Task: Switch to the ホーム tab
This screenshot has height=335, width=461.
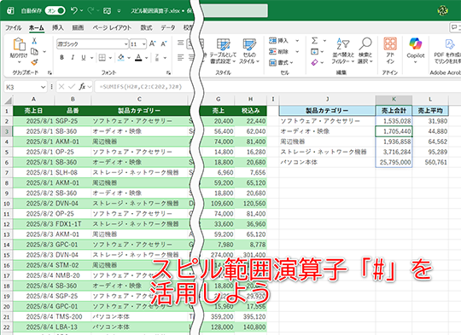Action: point(37,28)
